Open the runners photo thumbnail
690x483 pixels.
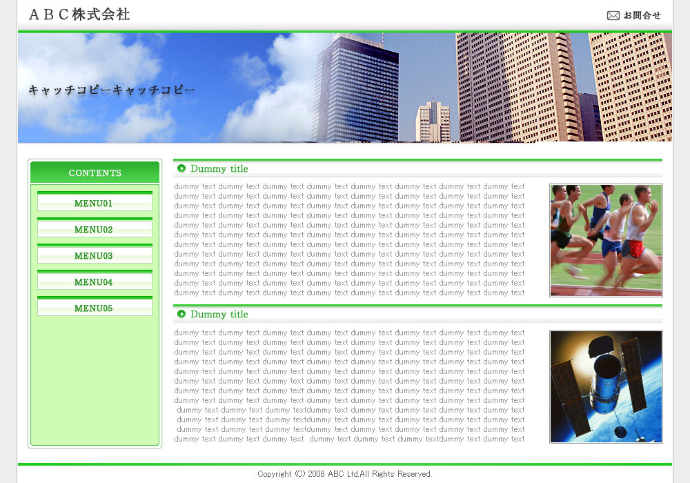(x=606, y=241)
